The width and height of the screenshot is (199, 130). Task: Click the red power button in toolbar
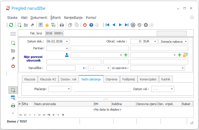[85, 25]
